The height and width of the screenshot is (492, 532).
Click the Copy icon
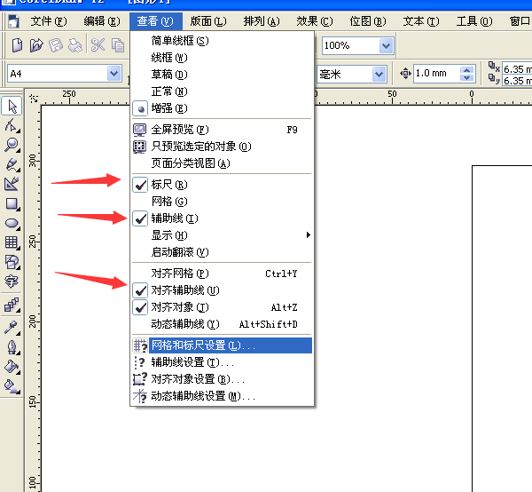coord(118,45)
